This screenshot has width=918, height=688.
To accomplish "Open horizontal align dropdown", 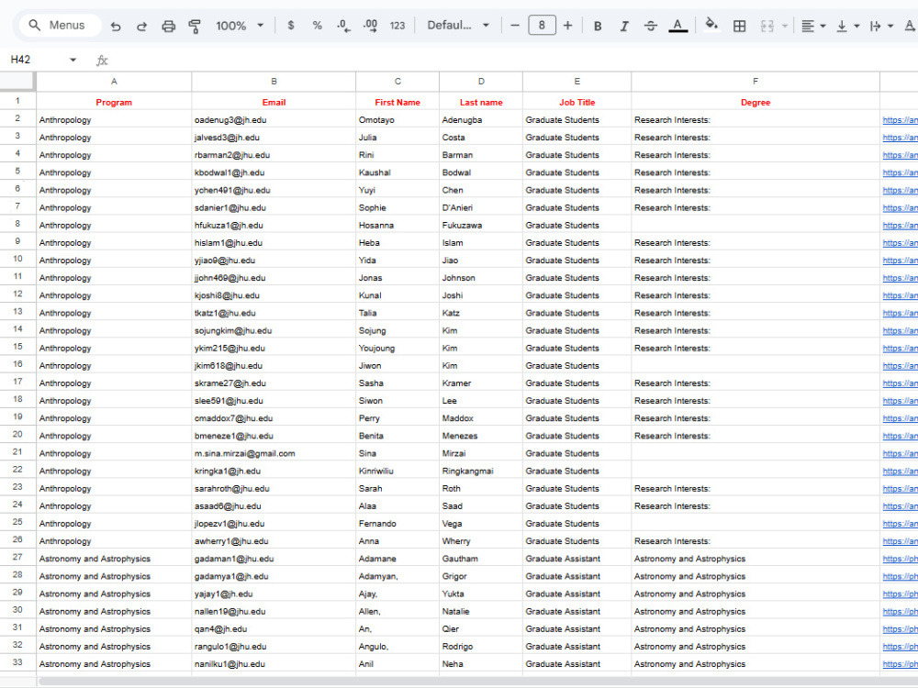I will pos(813,26).
